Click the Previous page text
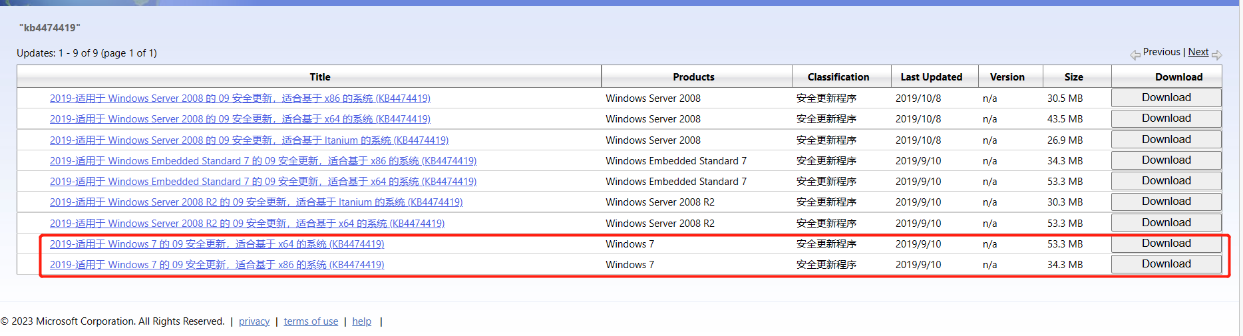The image size is (1243, 336). [1162, 52]
